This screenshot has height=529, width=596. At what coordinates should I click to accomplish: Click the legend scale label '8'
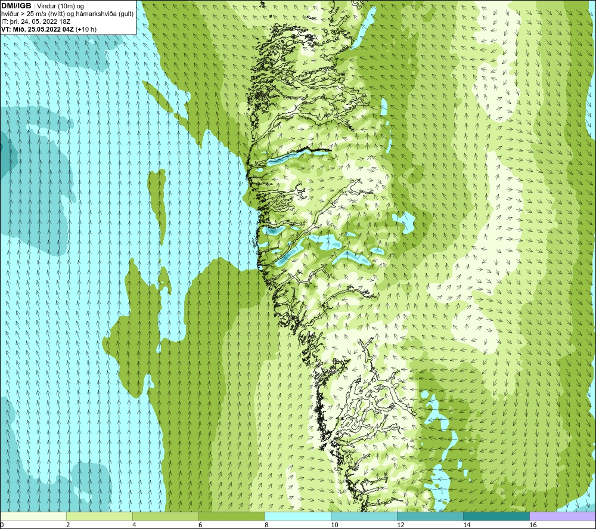pos(266,525)
